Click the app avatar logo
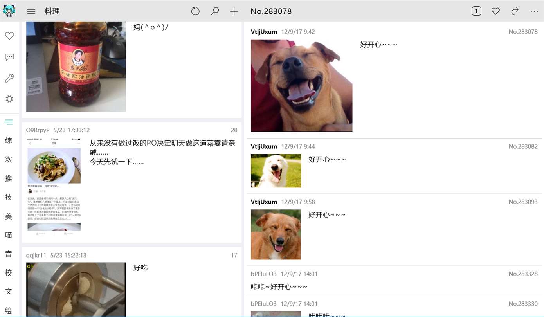Viewport: 544px width, 317px height. [x=9, y=11]
